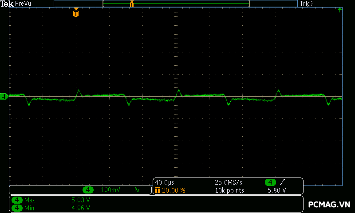Click the 5.80 V trigger level readout
This screenshot has height=213, width=355.
276,190
